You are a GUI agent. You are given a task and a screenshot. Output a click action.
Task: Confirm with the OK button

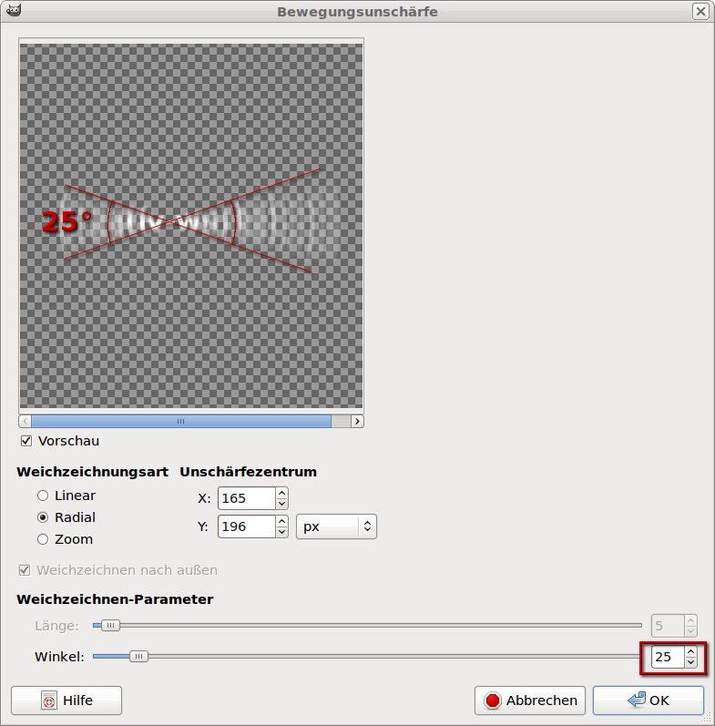click(648, 700)
